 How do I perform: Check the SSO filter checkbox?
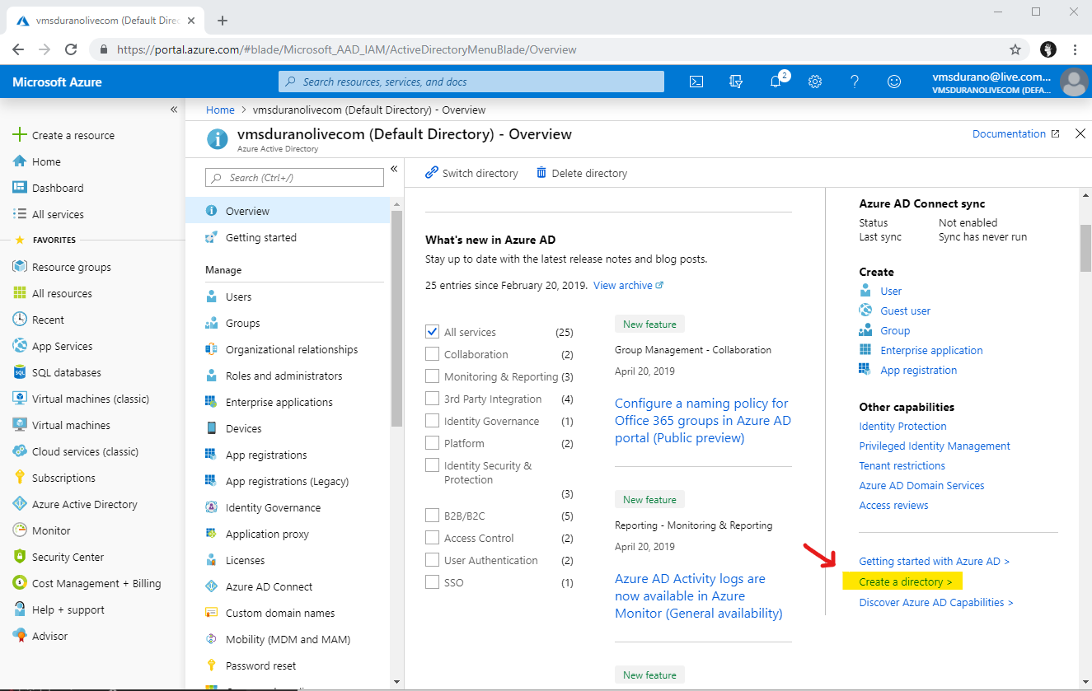[432, 582]
